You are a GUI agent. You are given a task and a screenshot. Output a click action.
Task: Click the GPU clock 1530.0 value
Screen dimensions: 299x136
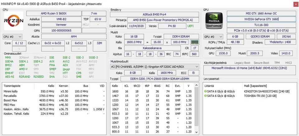click(223, 53)
